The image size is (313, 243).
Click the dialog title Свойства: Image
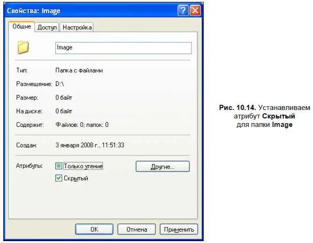pyautogui.click(x=33, y=11)
